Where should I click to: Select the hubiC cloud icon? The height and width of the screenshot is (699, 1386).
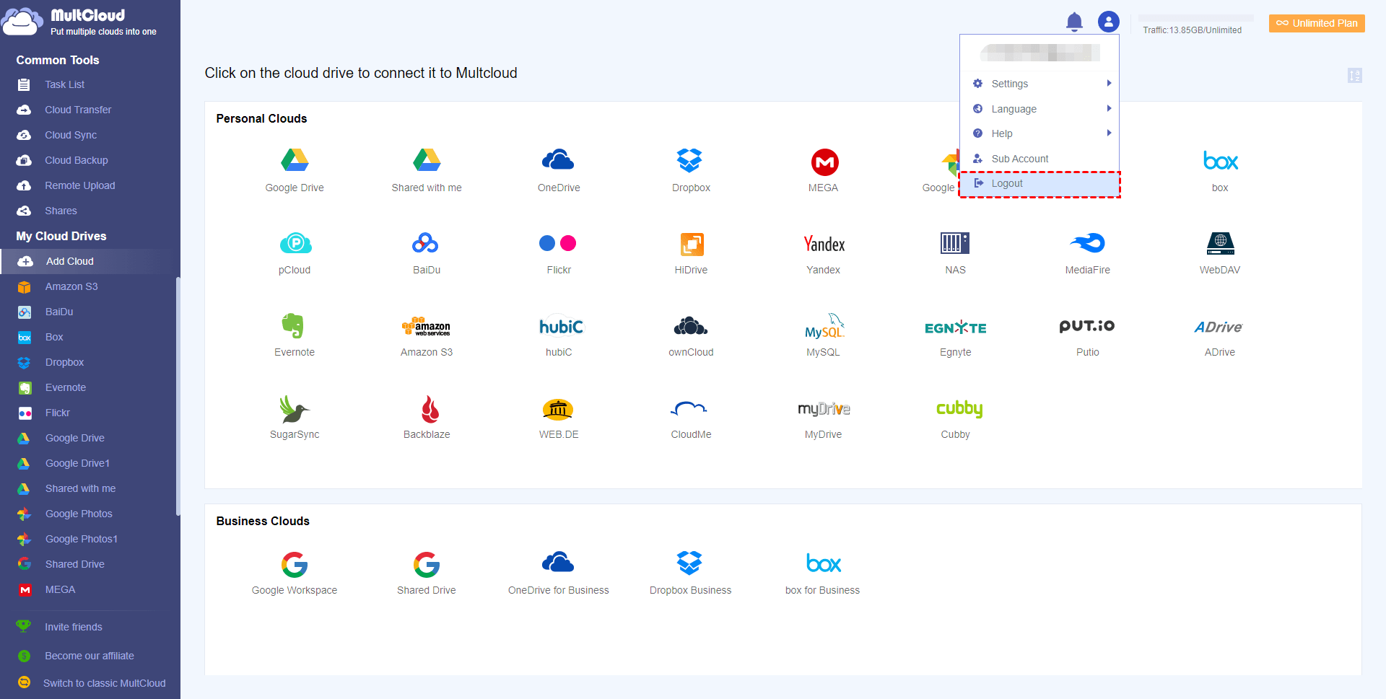[x=561, y=327]
